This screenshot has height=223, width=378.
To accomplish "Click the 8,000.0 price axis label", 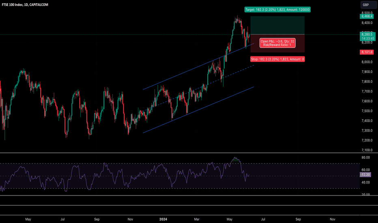I will (x=367, y=62).
